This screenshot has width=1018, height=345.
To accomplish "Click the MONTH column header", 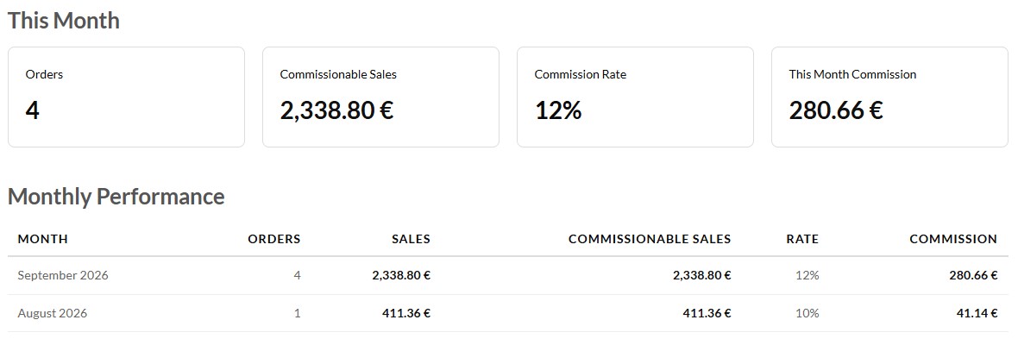I will click(x=43, y=239).
